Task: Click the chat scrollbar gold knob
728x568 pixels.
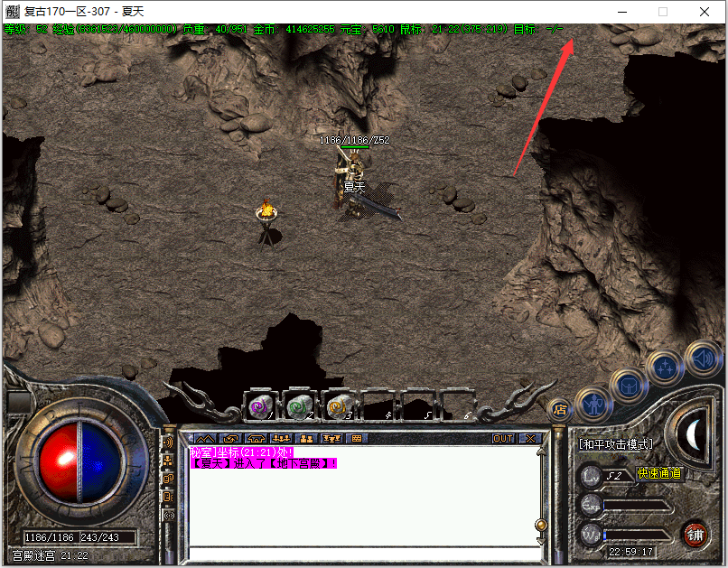Action: click(540, 525)
